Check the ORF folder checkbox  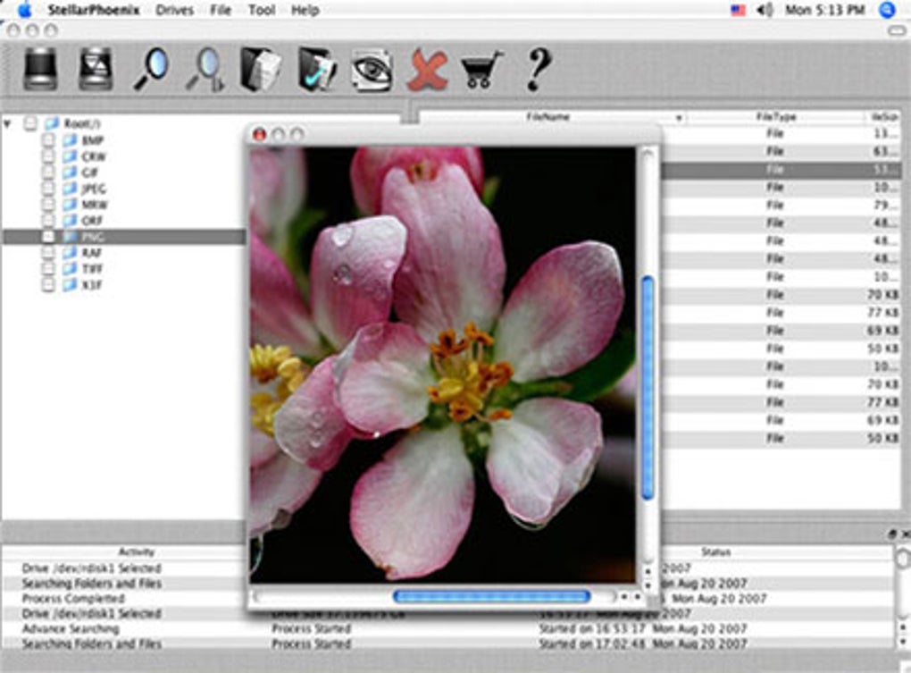point(48,220)
